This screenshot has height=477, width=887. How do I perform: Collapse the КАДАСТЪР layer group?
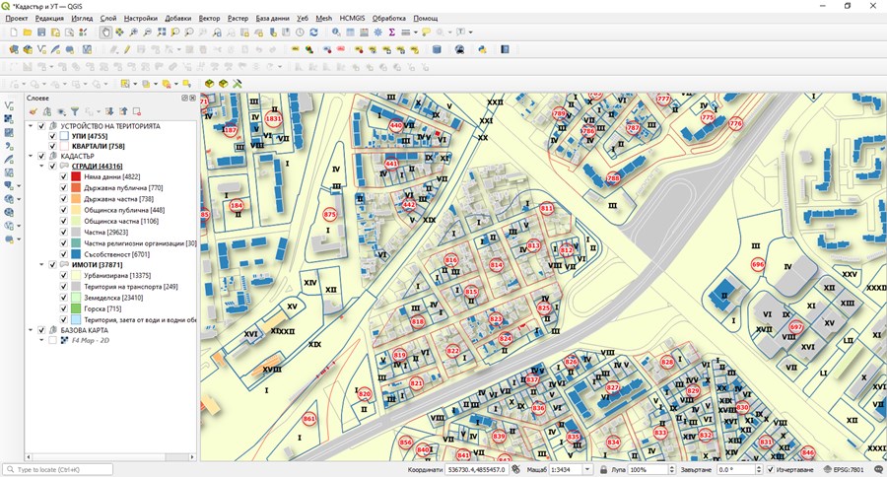(x=31, y=156)
